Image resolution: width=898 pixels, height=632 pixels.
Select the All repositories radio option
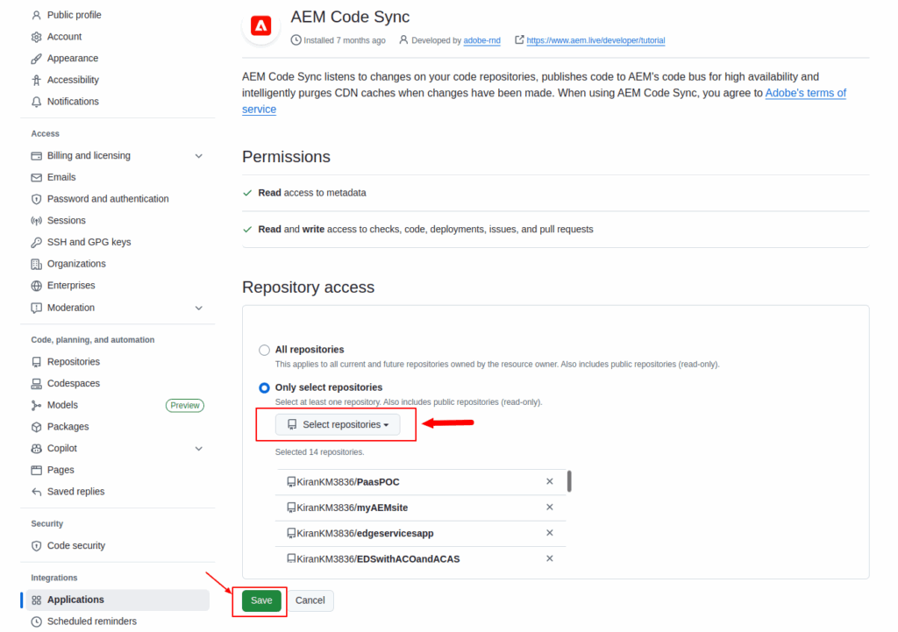pyautogui.click(x=264, y=350)
